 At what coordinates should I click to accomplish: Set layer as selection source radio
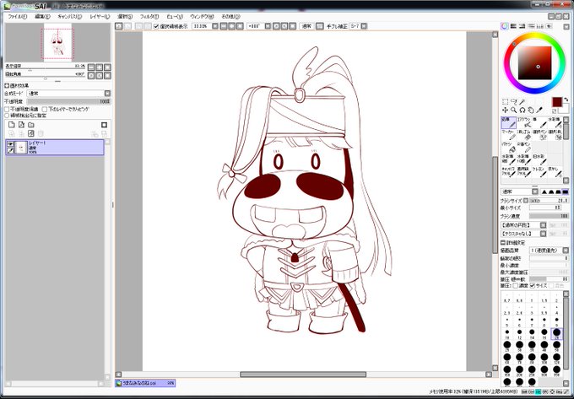pyautogui.click(x=7, y=116)
